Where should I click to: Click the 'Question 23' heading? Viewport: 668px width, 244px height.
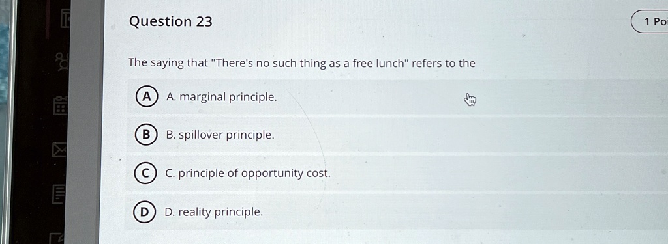click(170, 21)
